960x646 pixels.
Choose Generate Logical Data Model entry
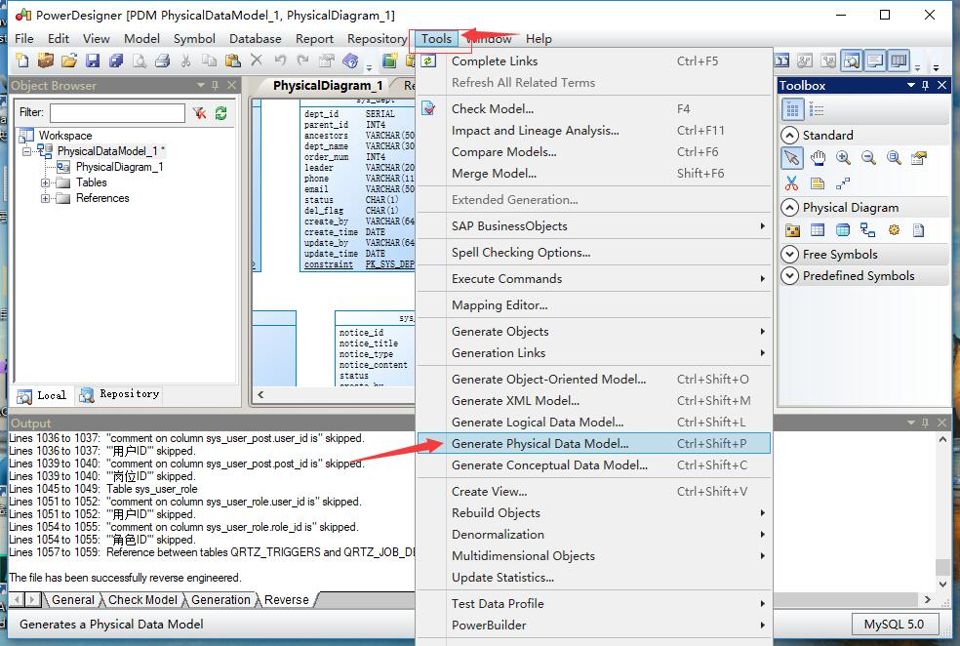pyautogui.click(x=593, y=422)
